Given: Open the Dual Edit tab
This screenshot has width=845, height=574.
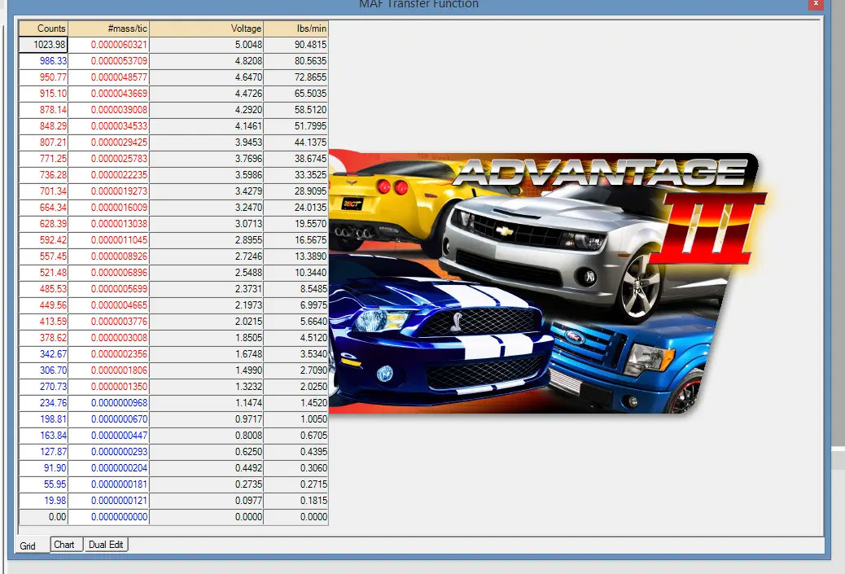Looking at the screenshot, I should (106, 545).
